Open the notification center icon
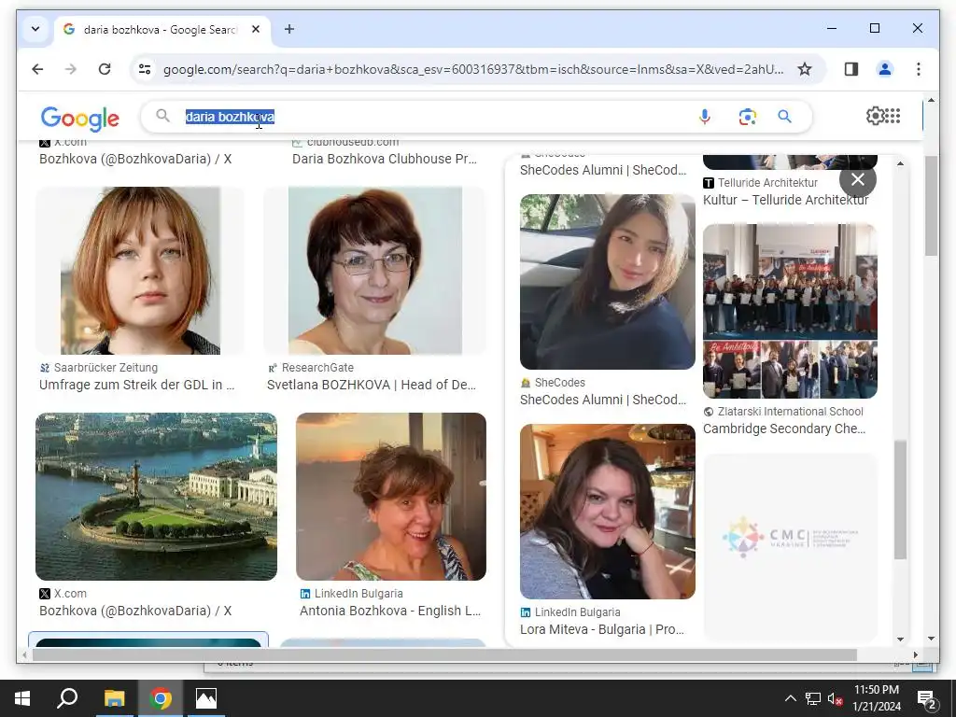956x717 pixels. [x=927, y=699]
